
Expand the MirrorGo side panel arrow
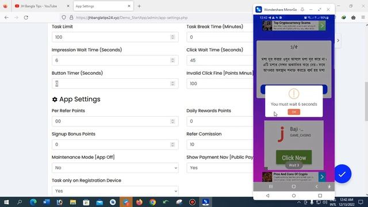point(338,40)
